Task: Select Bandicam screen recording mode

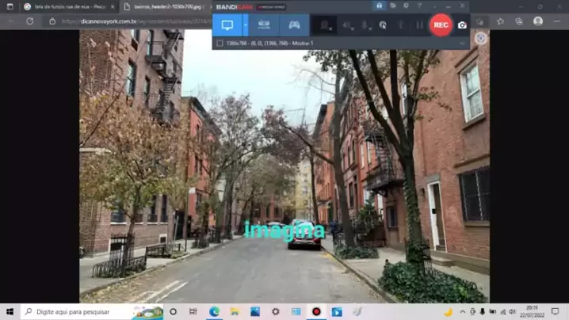Action: [x=227, y=25]
